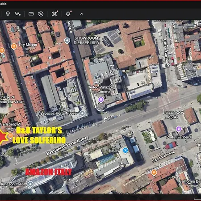Image resolution: width=201 pixels, height=201 pixels.
Task: Click the Porta Garibaldi purple marker
Action: (179, 129)
